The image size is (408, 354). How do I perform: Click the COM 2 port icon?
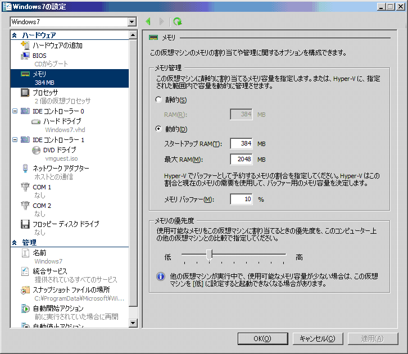25,206
